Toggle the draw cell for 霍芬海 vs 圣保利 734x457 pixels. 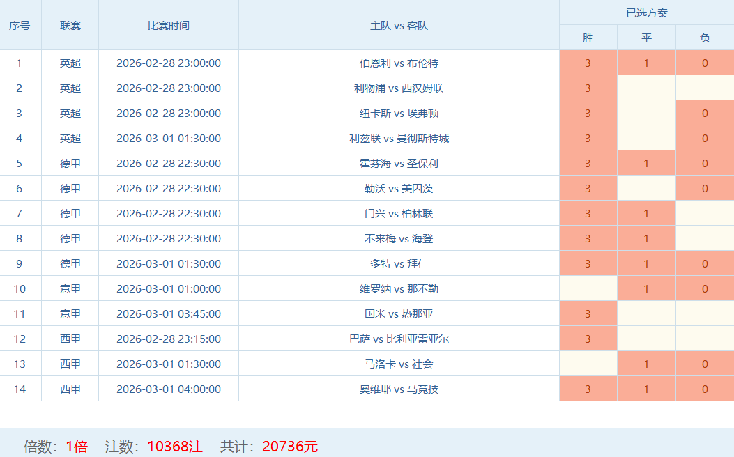click(646, 164)
